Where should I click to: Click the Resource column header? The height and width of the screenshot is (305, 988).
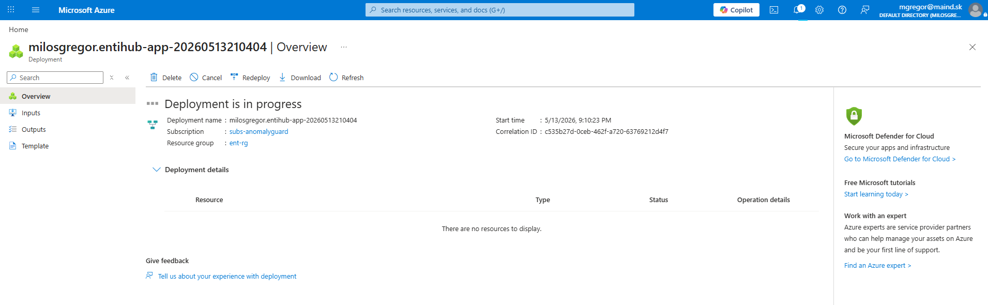tap(209, 200)
